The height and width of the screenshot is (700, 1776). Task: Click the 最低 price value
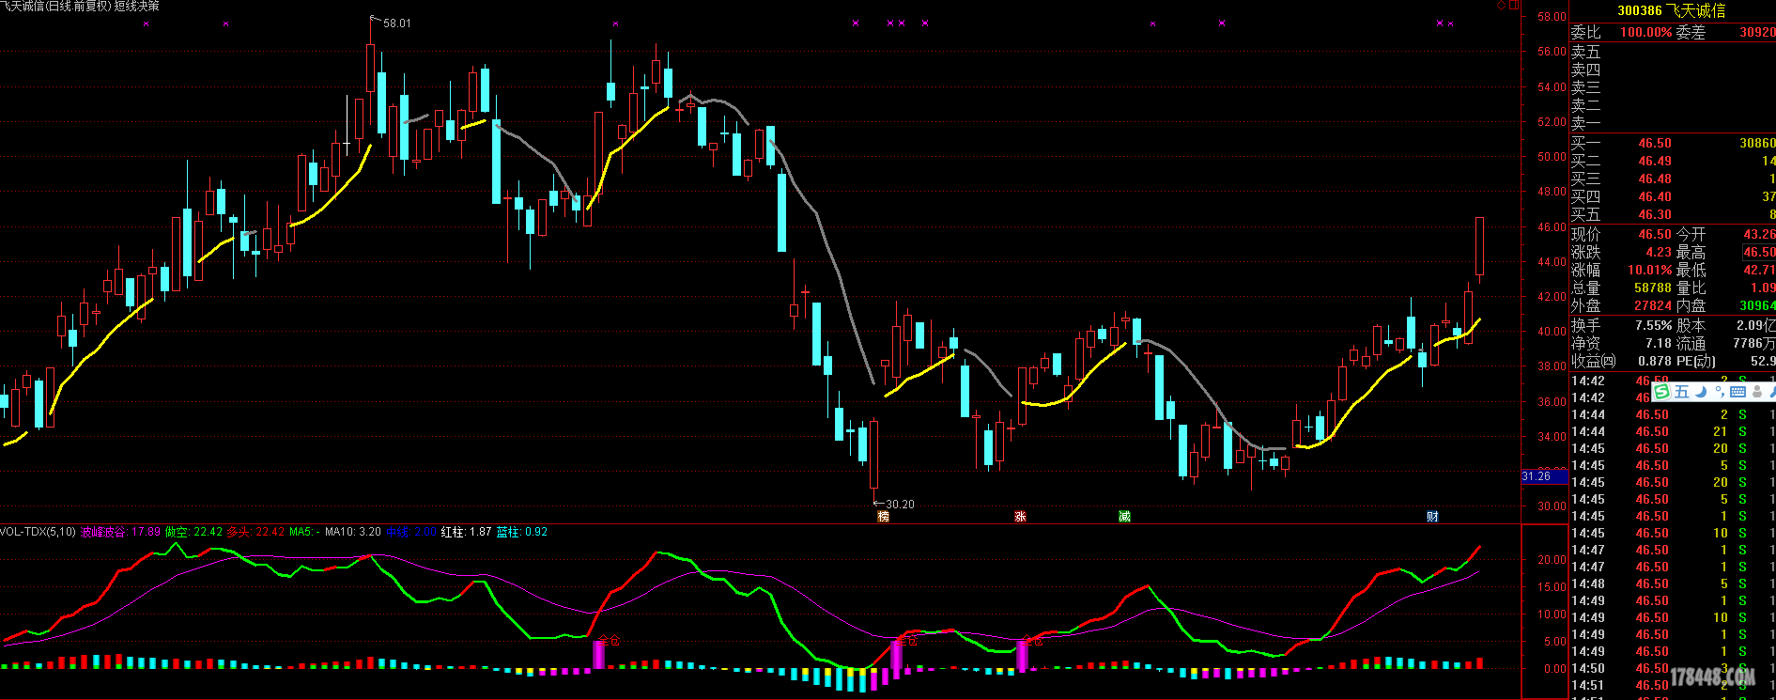pos(1760,270)
